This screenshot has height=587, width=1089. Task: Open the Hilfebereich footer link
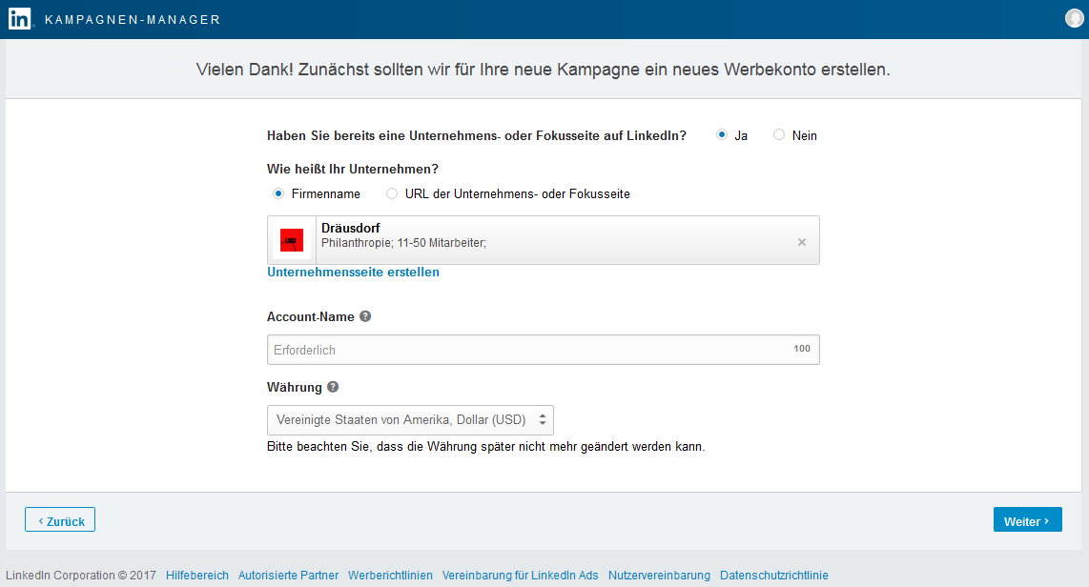coord(197,576)
